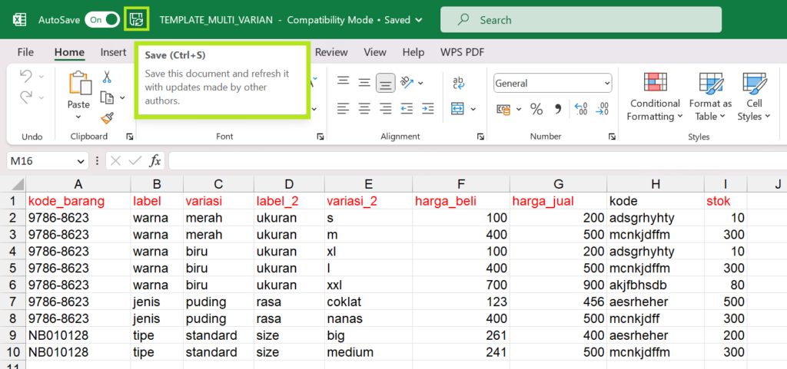The image size is (787, 369).
Task: Expand the Conditional Formatting menu
Action: pyautogui.click(x=655, y=97)
